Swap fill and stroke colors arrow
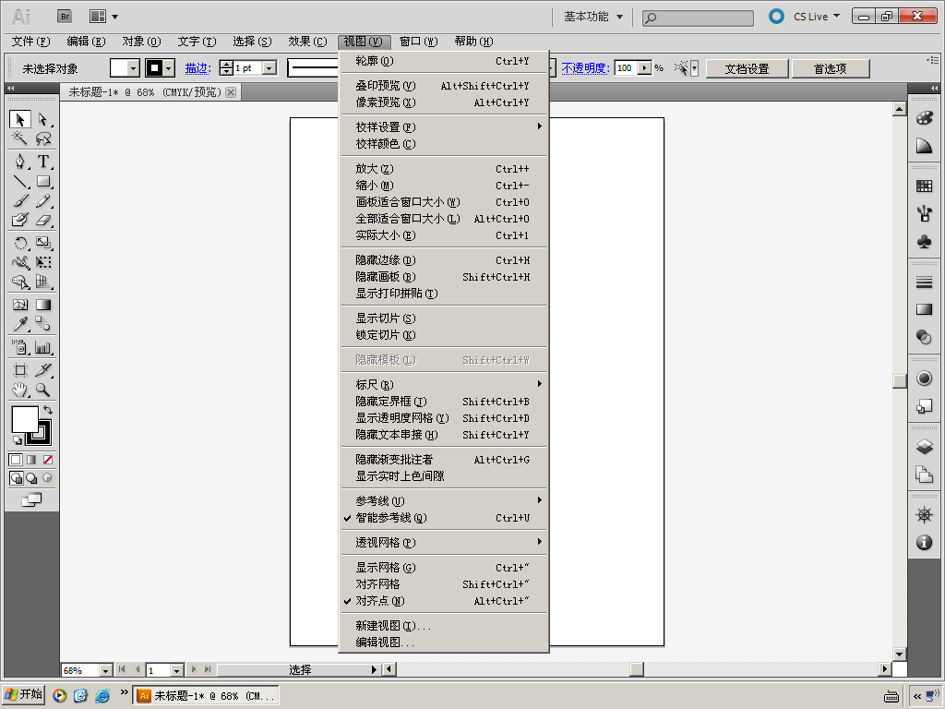945x709 pixels. 48,410
